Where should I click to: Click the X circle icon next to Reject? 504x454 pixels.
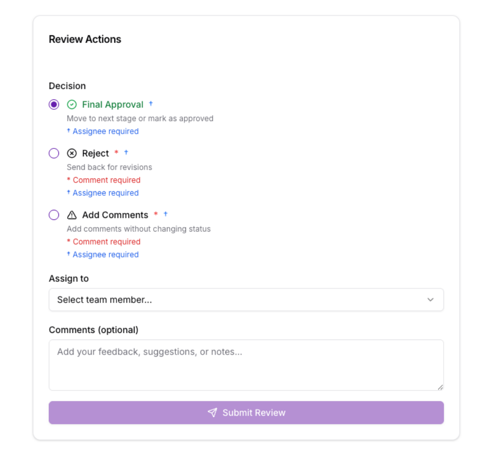pos(72,153)
